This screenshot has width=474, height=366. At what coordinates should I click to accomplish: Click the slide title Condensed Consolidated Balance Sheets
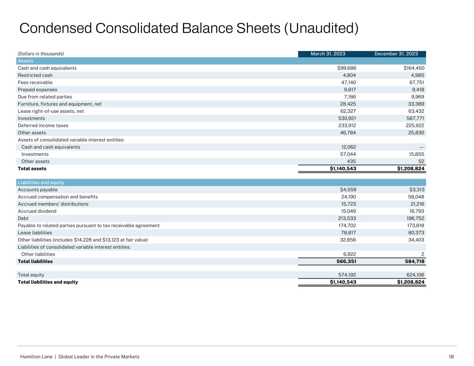click(x=189, y=28)
